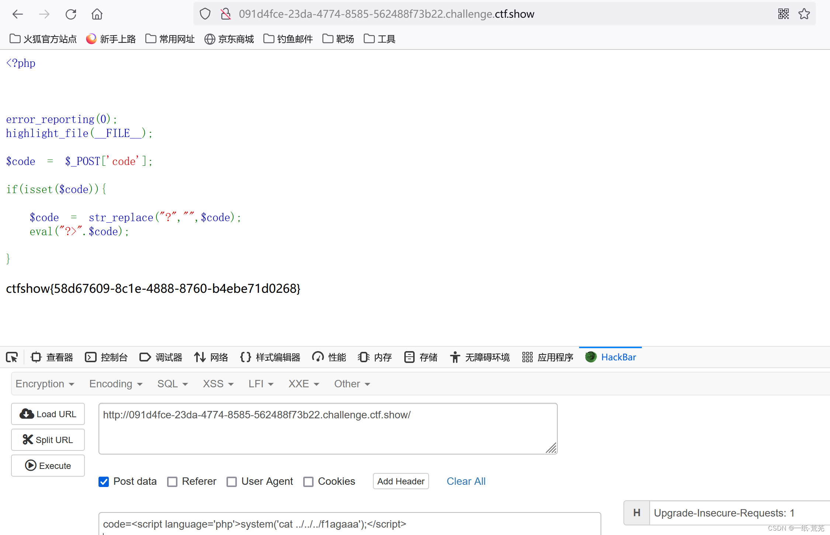This screenshot has height=535, width=830.
Task: Expand the SQL dropdown menu
Action: tap(173, 384)
